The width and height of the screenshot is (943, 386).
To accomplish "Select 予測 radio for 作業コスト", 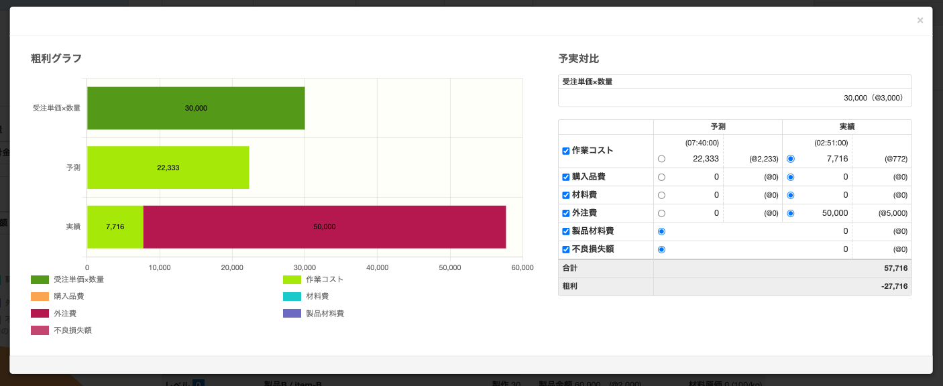I will (662, 159).
